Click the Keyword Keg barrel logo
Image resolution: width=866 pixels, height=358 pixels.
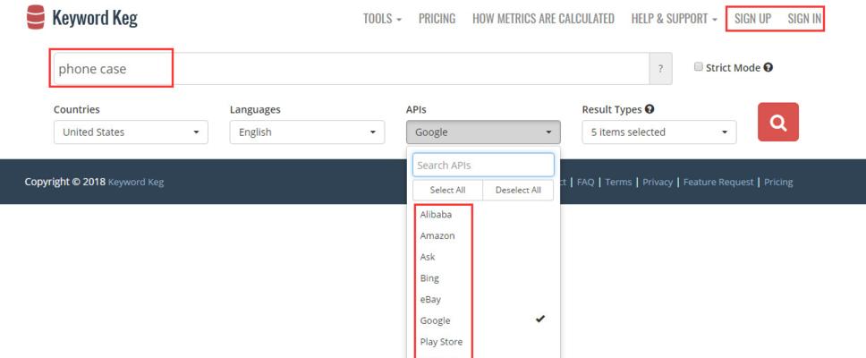[x=36, y=17]
